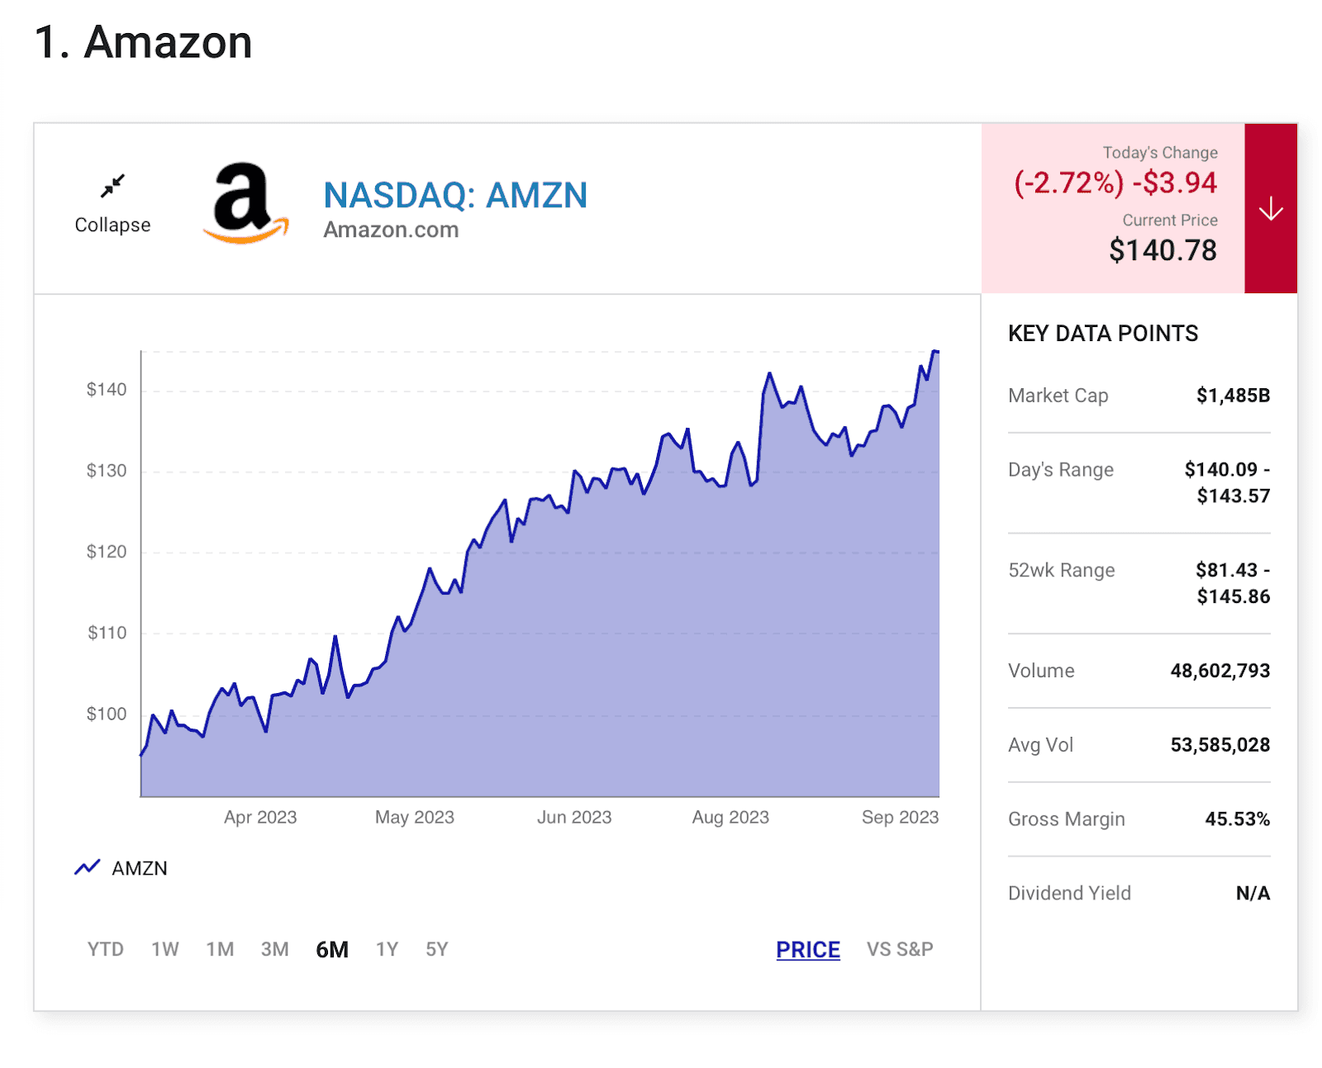Show the 5Y price history
The width and height of the screenshot is (1322, 1068).
437,949
